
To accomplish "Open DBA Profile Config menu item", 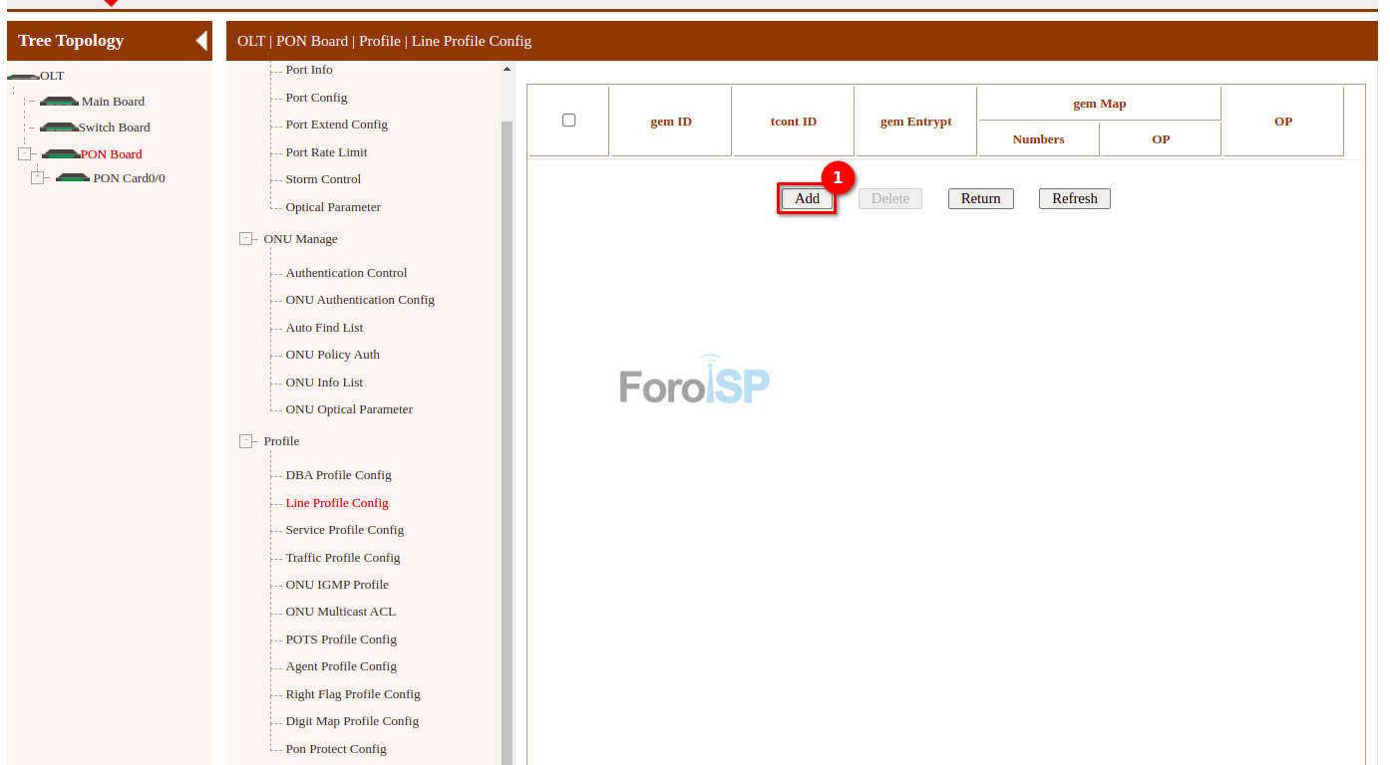I will tap(338, 475).
